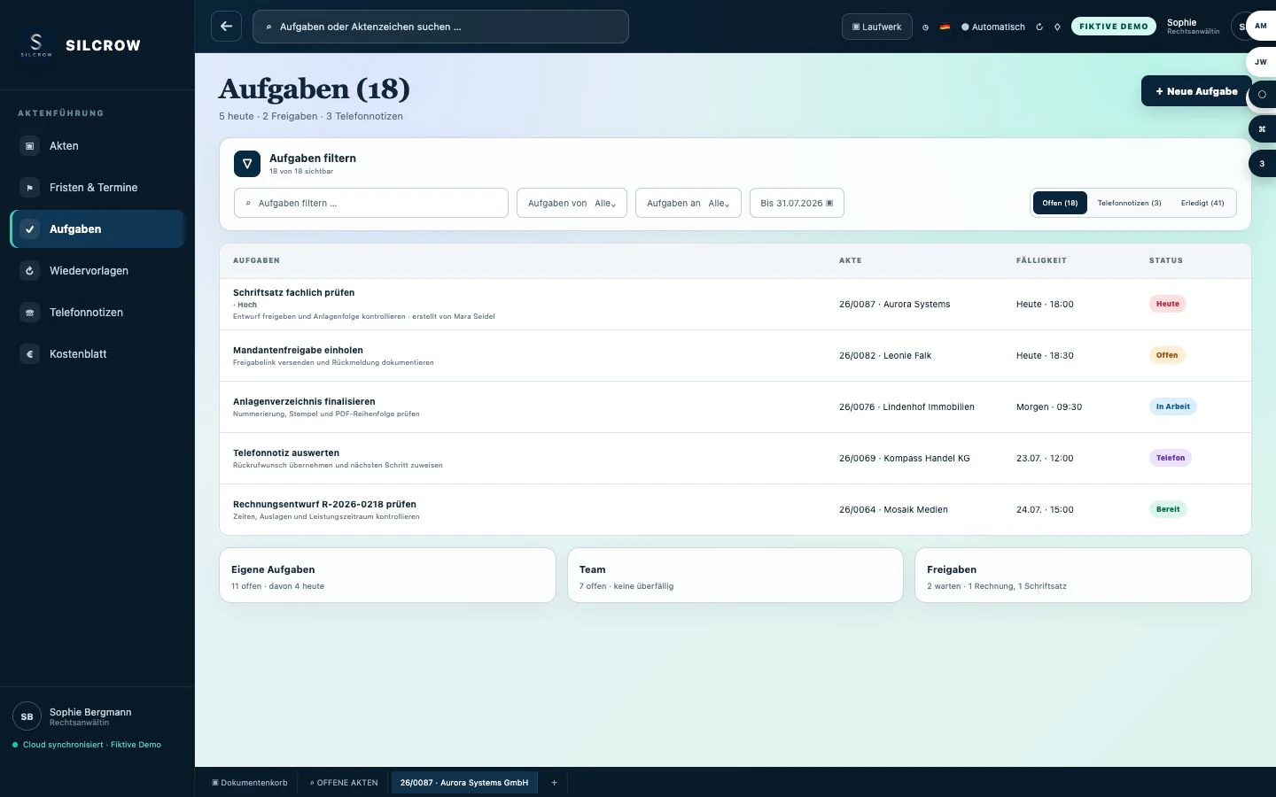Click the refresh icon in top bar

click(1039, 27)
